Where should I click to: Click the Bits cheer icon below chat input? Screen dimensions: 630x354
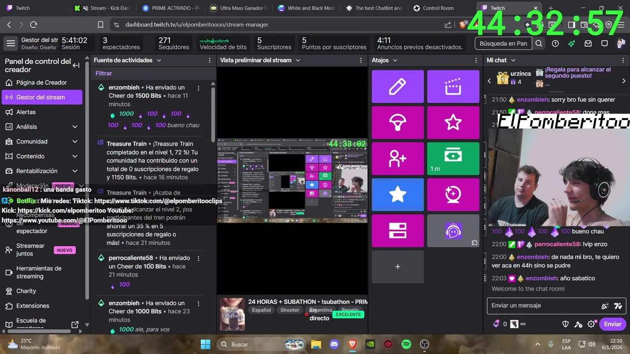pos(496,324)
